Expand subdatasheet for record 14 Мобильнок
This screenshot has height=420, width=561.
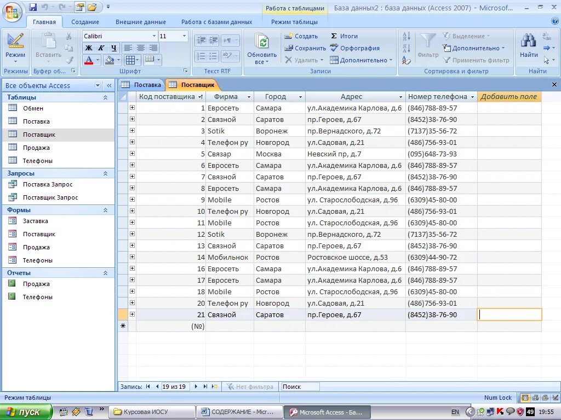pyautogui.click(x=133, y=257)
